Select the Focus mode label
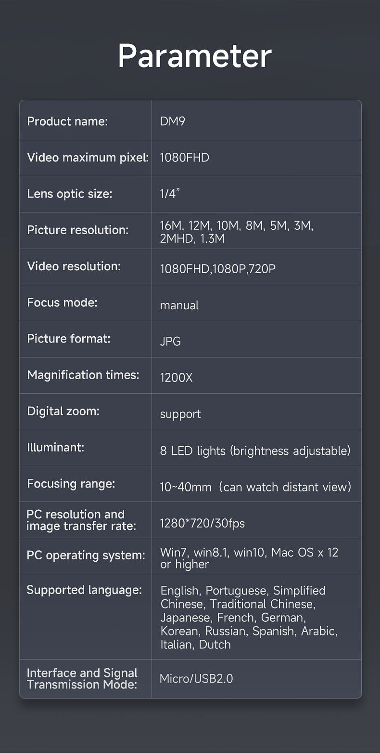Screen dimensions: 380x753 pos(62,303)
